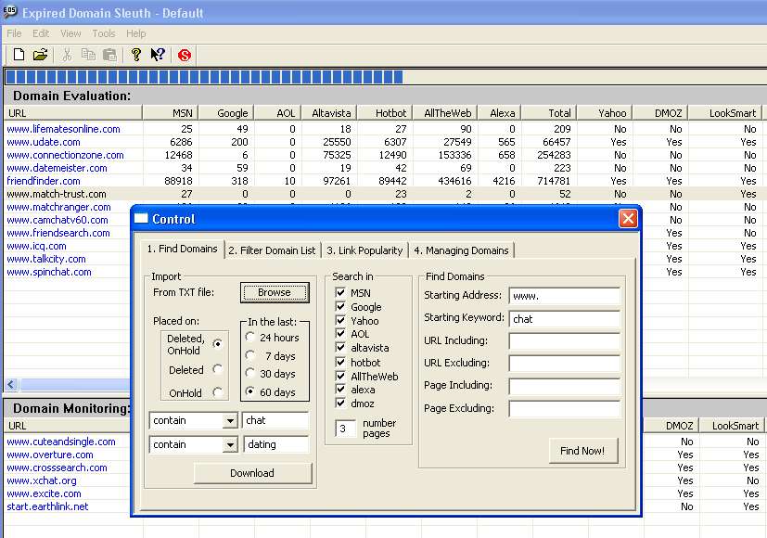Click the context help arrow-question icon
The height and width of the screenshot is (538, 767).
tap(158, 56)
